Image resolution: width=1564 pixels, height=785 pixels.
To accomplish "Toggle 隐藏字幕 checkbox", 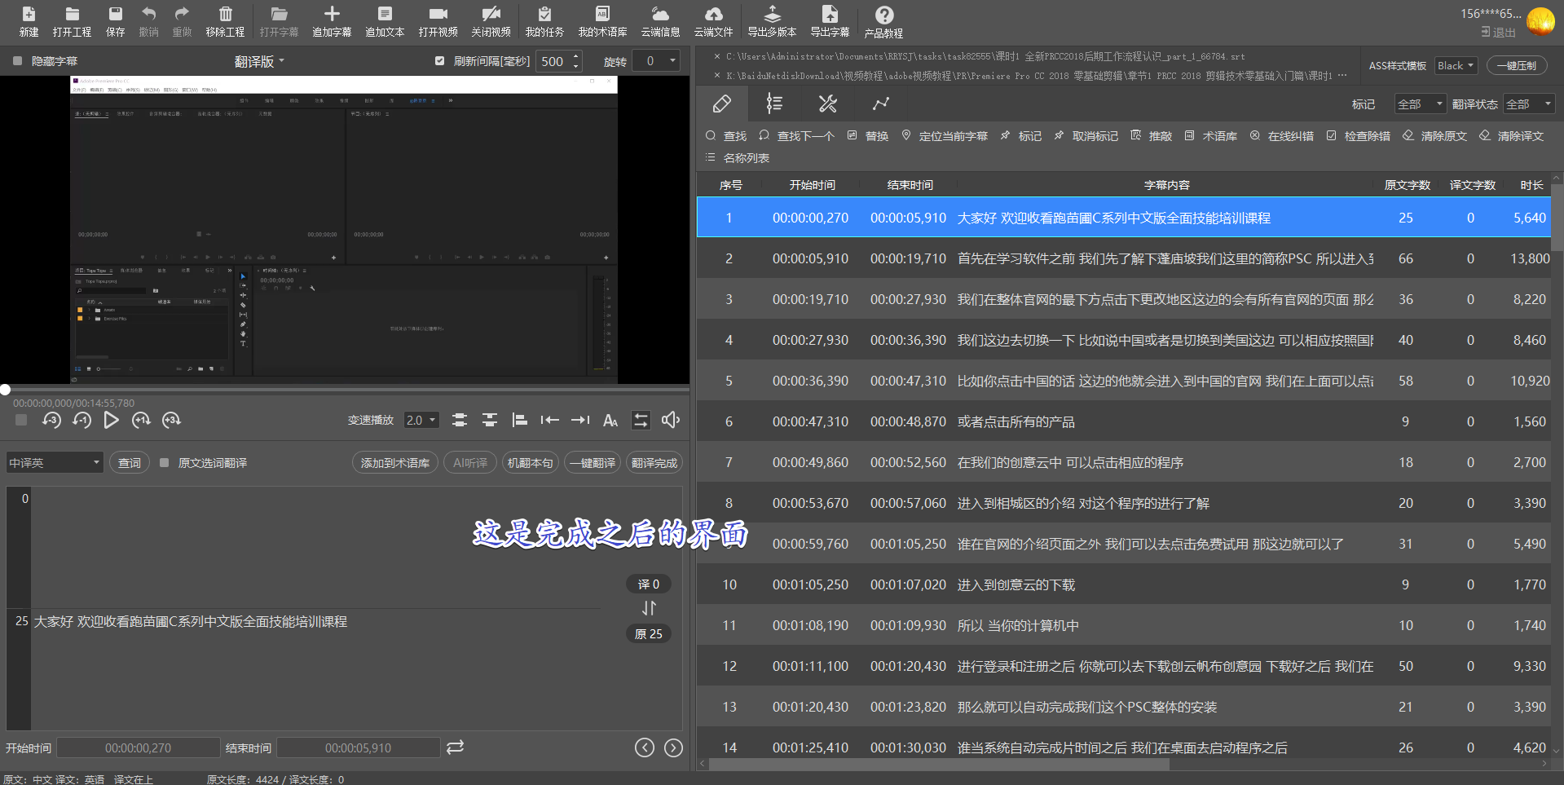I will coord(17,61).
